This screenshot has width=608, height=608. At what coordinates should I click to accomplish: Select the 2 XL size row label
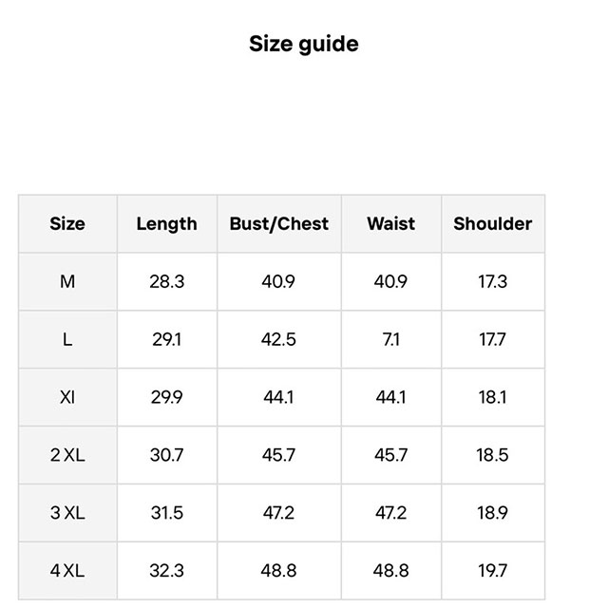67,455
